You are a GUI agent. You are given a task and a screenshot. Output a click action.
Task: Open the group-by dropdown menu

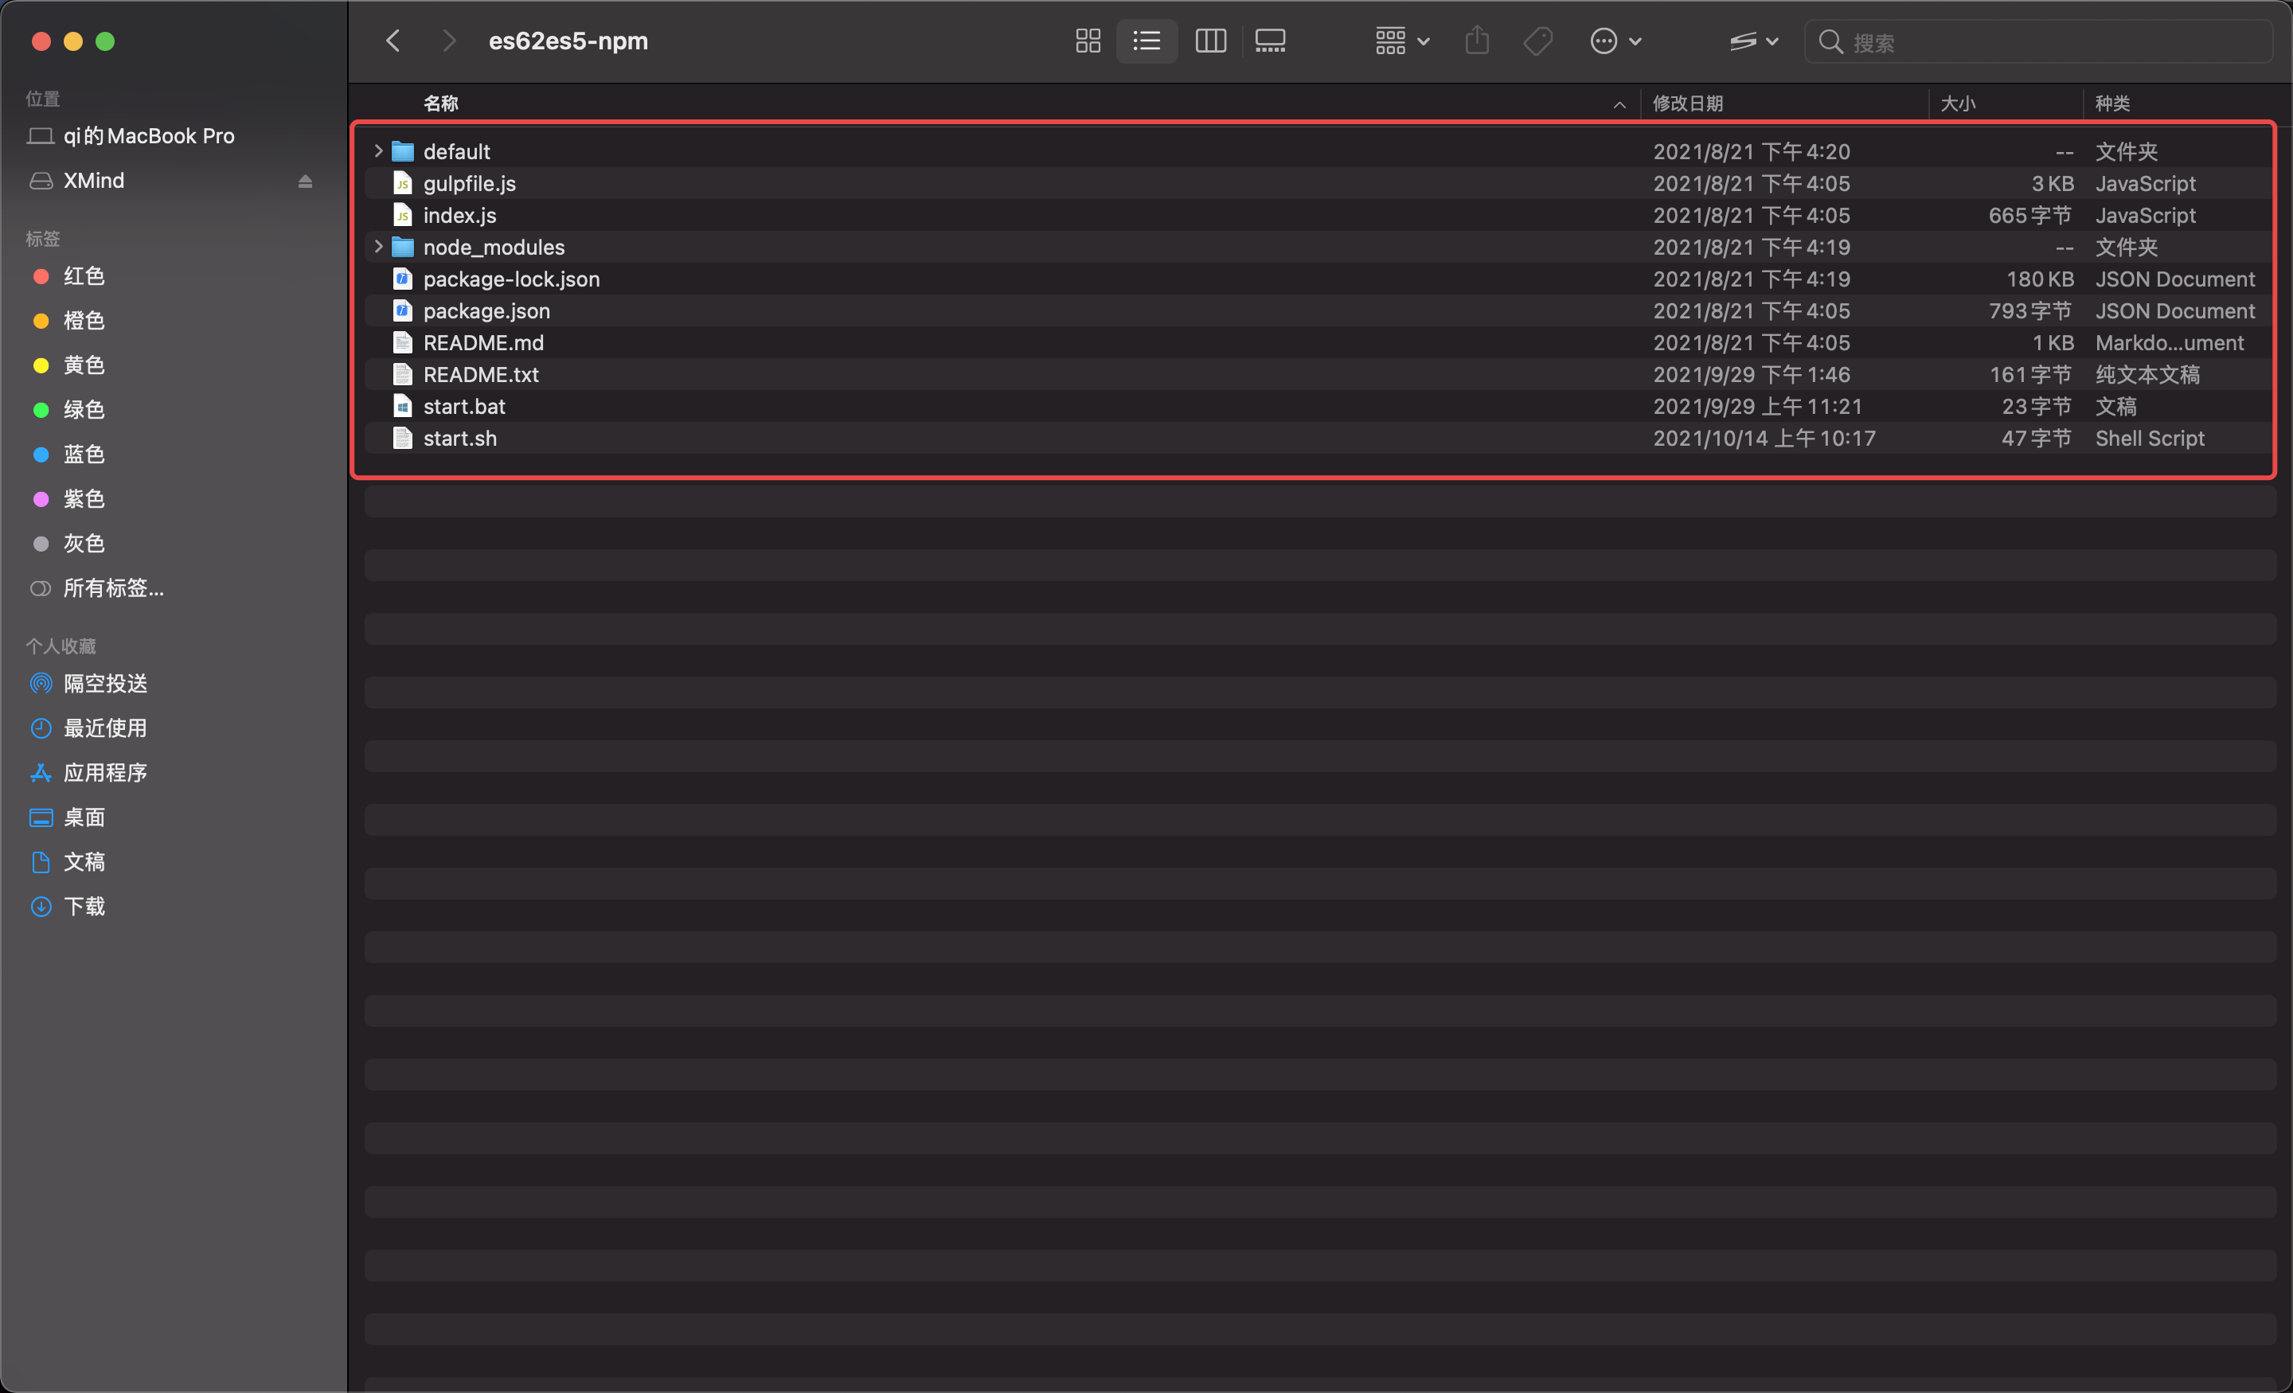tap(1401, 41)
